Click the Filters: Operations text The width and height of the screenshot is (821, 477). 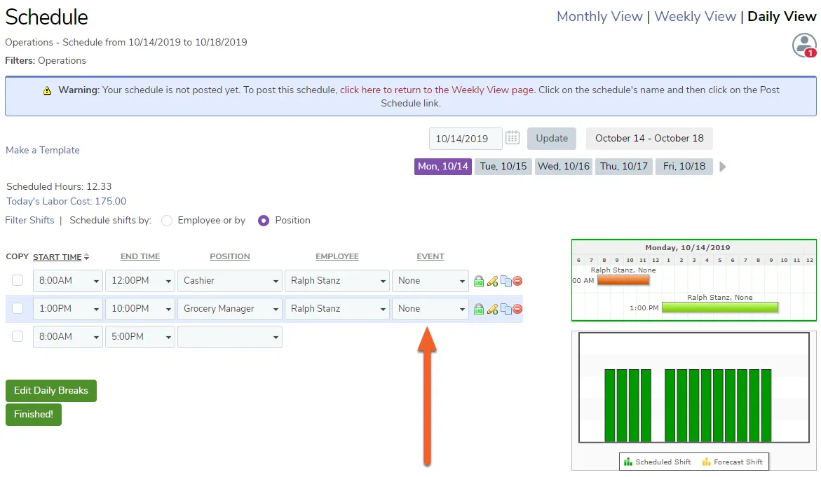[x=46, y=61]
